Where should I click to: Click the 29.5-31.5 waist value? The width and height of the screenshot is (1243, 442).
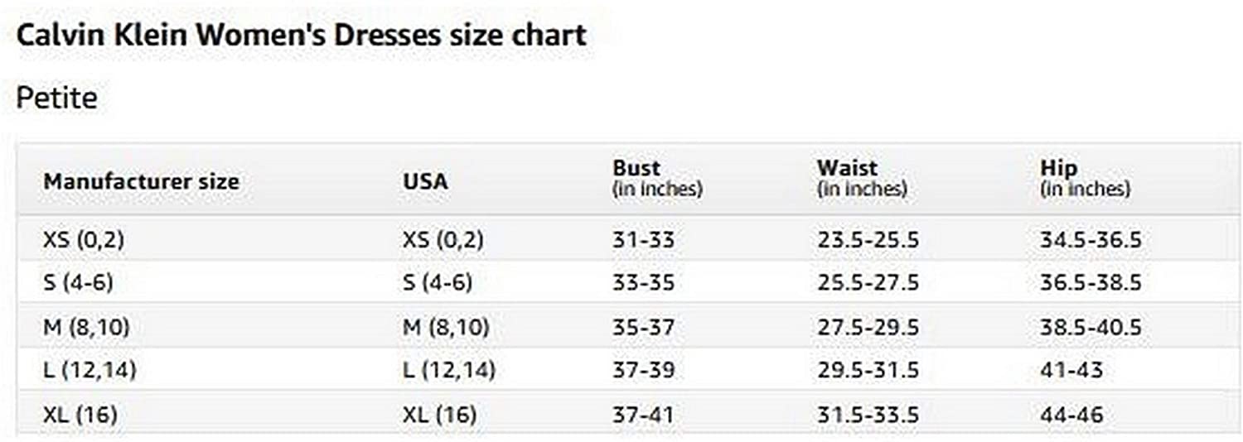coord(868,370)
